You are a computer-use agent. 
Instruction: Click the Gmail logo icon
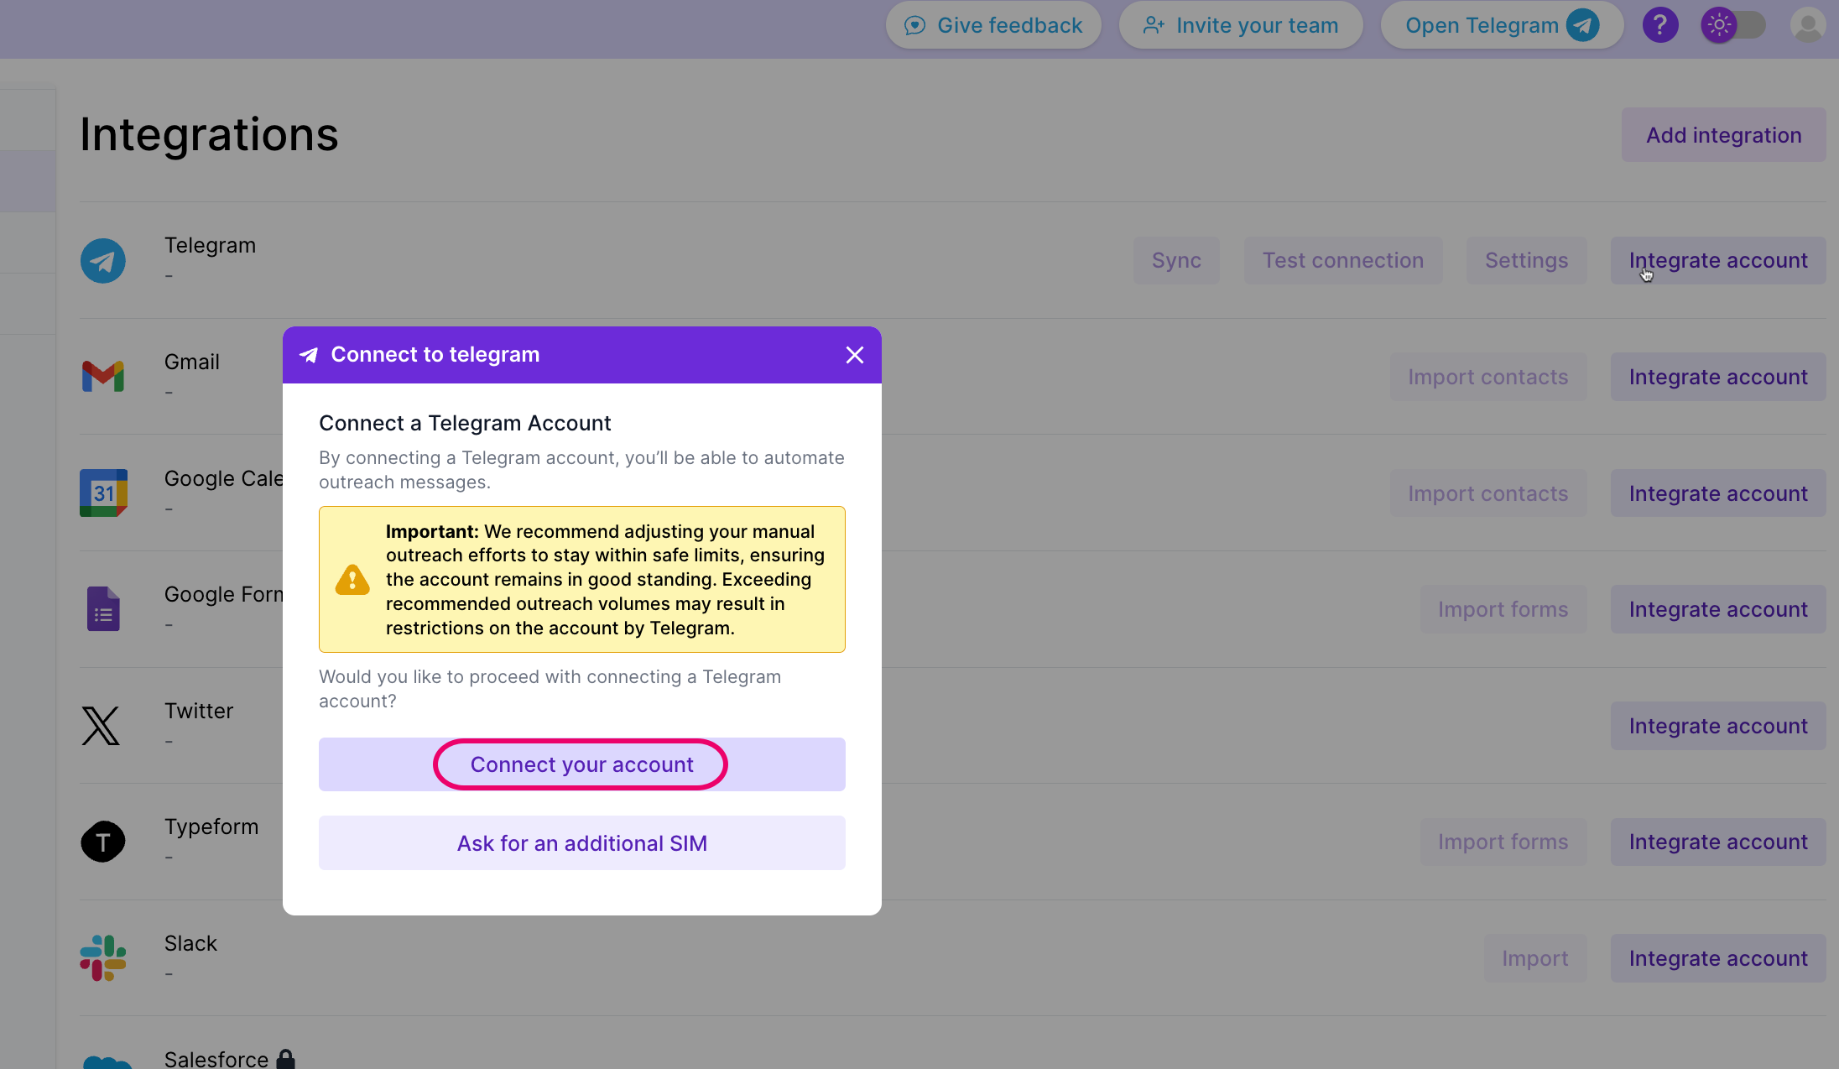(x=103, y=377)
